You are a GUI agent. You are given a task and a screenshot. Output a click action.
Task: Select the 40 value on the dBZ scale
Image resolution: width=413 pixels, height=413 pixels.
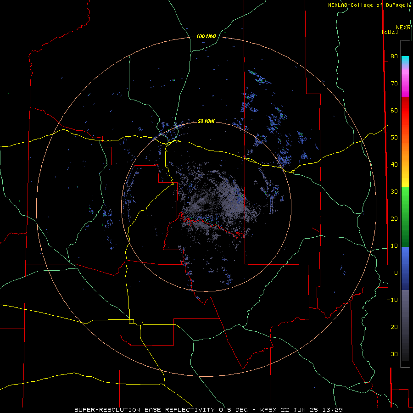[x=394, y=165]
